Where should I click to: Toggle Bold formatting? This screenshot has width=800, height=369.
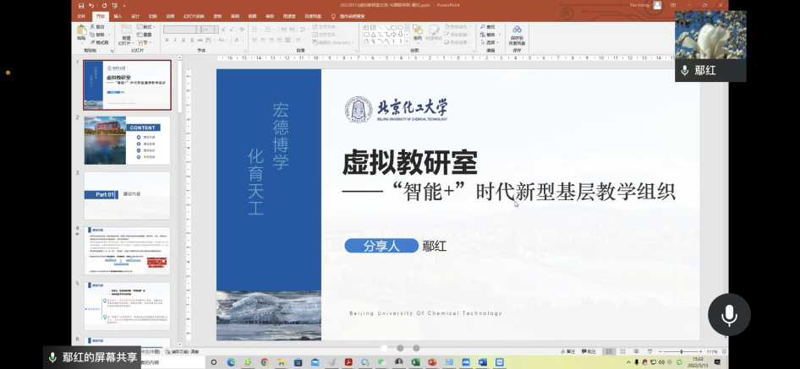[x=167, y=40]
